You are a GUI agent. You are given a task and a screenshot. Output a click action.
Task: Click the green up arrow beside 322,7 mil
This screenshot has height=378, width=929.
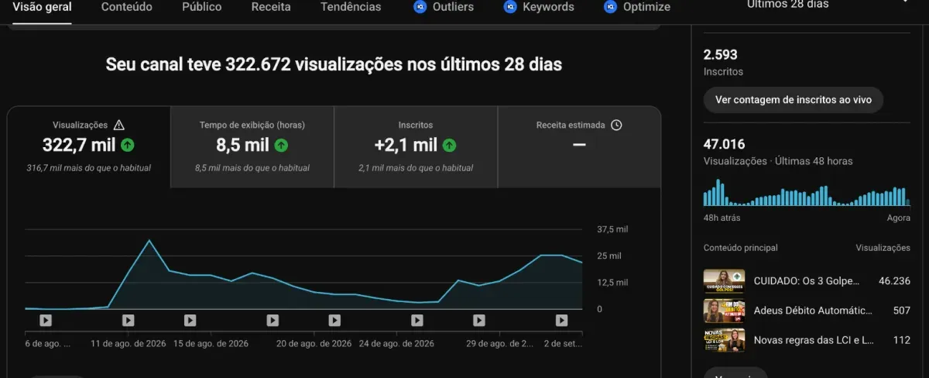[128, 145]
